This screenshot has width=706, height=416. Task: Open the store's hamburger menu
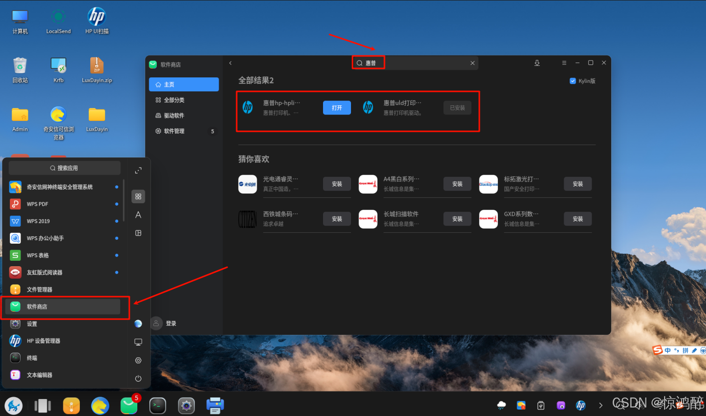pyautogui.click(x=564, y=63)
